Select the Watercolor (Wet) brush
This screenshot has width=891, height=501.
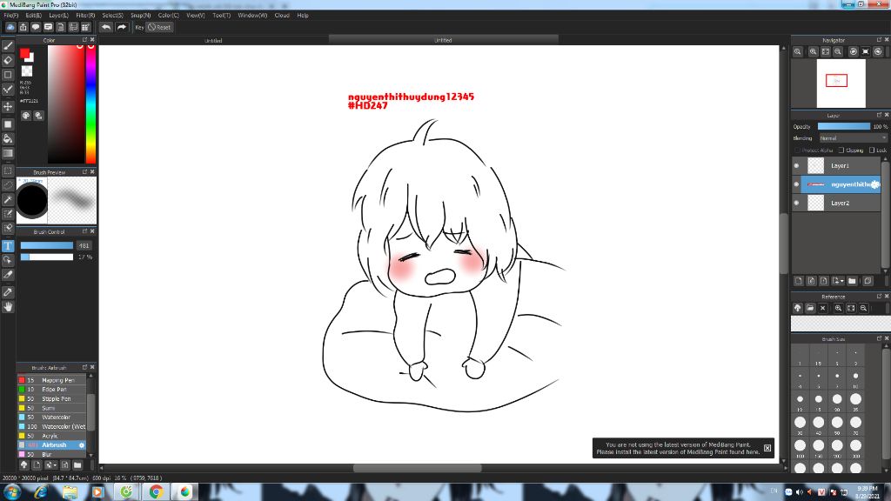pyautogui.click(x=51, y=426)
